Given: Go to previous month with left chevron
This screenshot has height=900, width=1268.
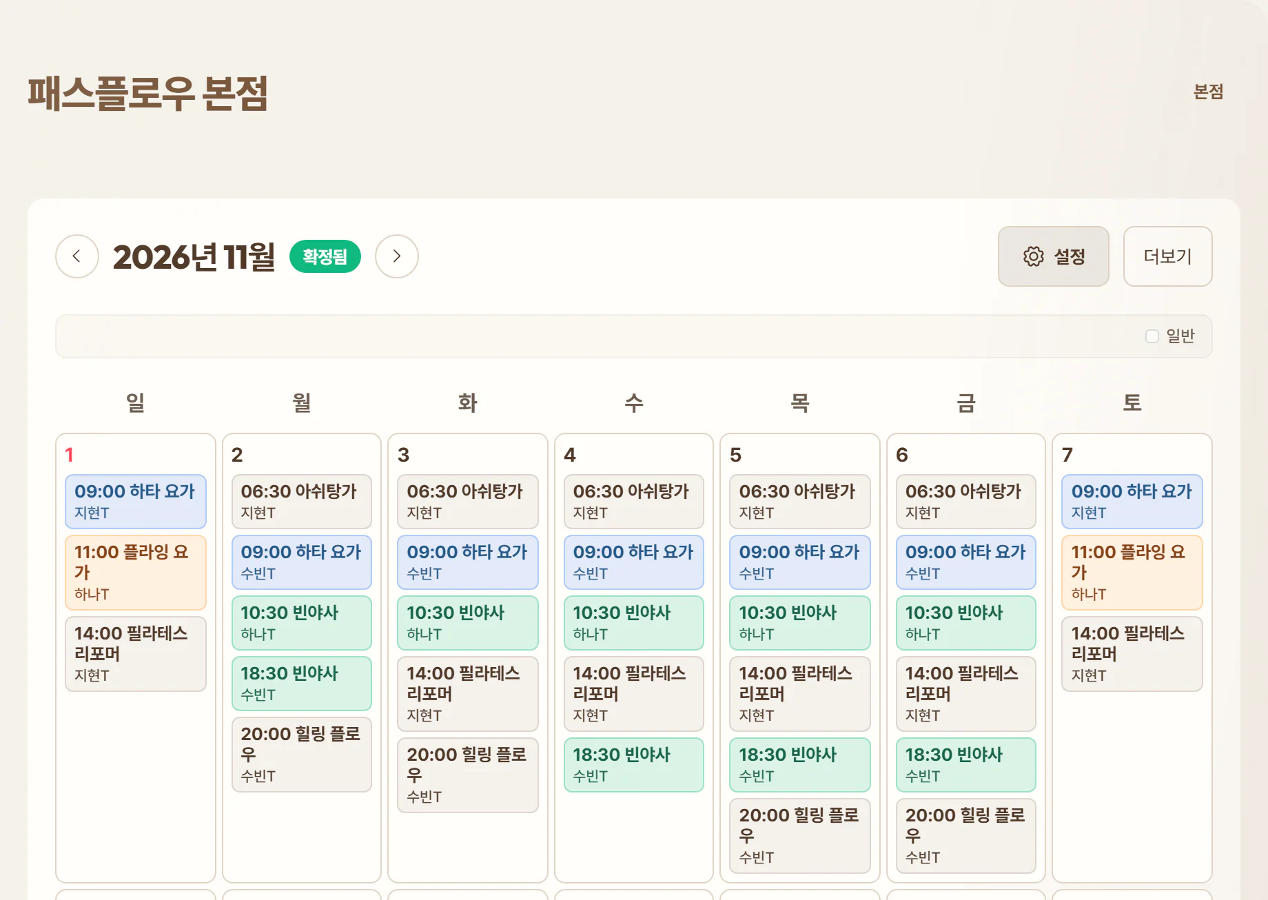Looking at the screenshot, I should point(77,256).
